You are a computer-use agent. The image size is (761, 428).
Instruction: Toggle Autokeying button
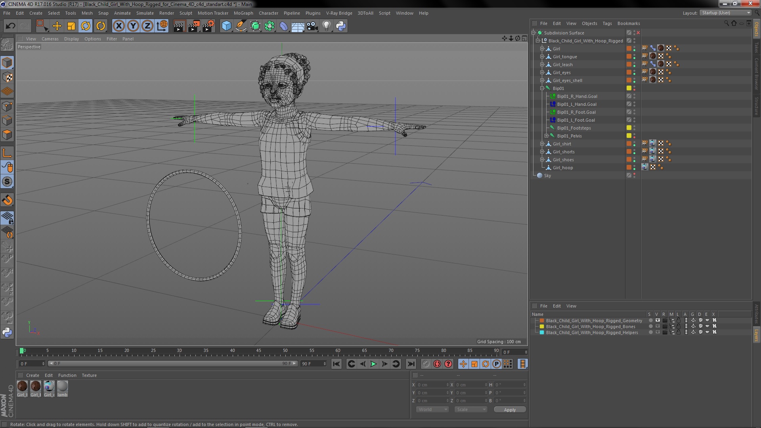point(437,364)
